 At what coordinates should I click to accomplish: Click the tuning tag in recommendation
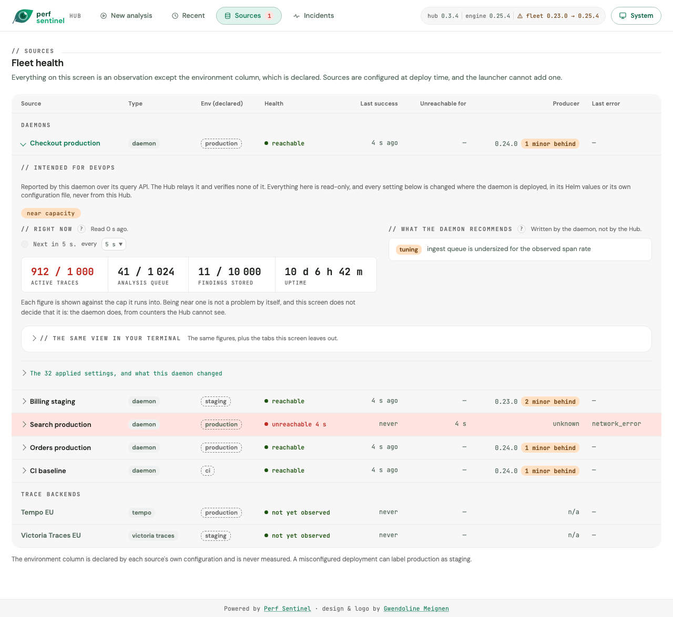point(409,249)
